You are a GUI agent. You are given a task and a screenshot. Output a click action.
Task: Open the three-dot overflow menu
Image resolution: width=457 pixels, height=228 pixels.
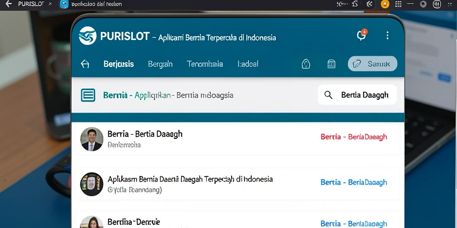pyautogui.click(x=387, y=36)
